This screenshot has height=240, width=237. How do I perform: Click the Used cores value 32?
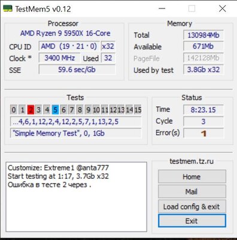(x=108, y=58)
